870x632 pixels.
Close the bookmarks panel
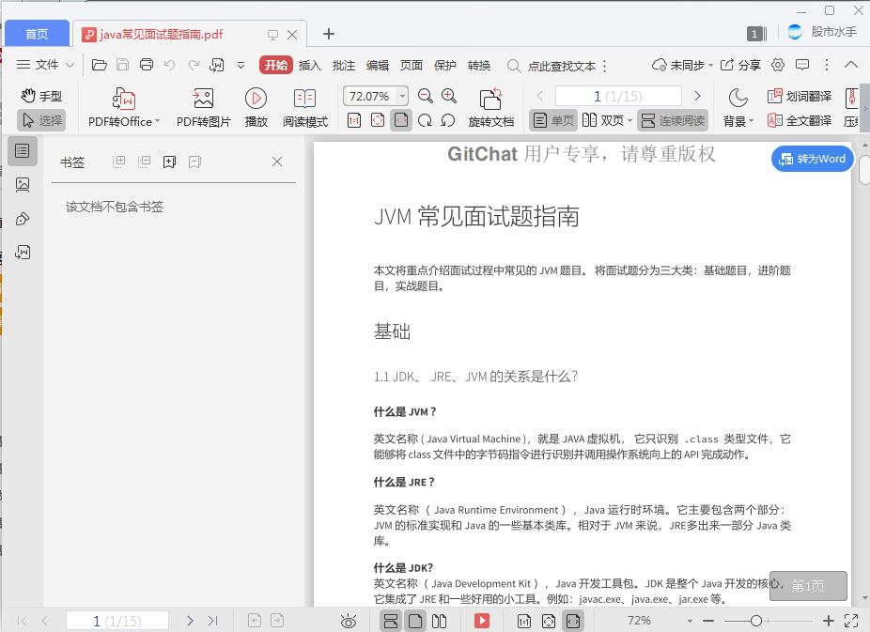277,162
